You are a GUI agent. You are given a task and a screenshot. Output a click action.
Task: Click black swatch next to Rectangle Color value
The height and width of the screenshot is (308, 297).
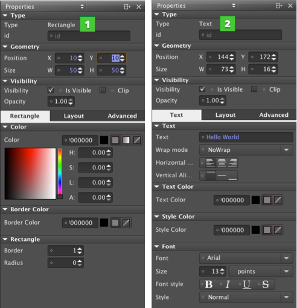click(x=104, y=140)
